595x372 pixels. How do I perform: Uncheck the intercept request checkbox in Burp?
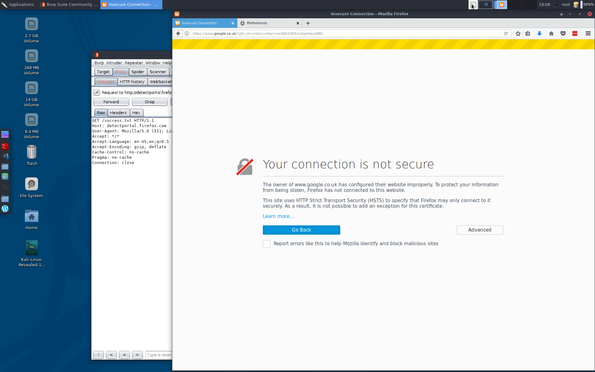click(x=96, y=92)
